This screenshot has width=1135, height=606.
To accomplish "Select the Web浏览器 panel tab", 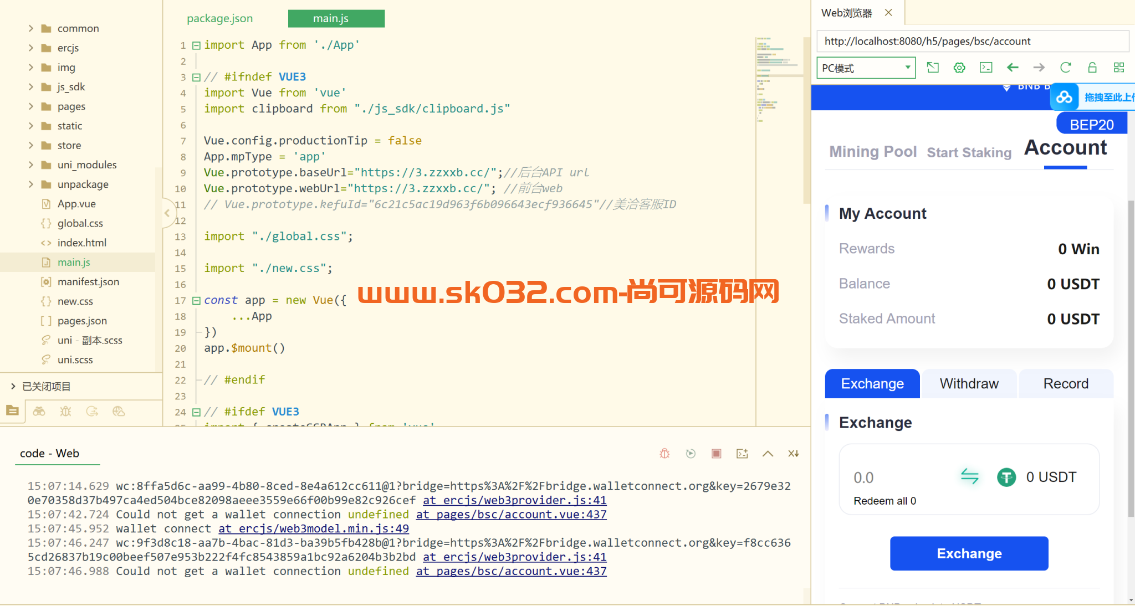I will click(846, 13).
